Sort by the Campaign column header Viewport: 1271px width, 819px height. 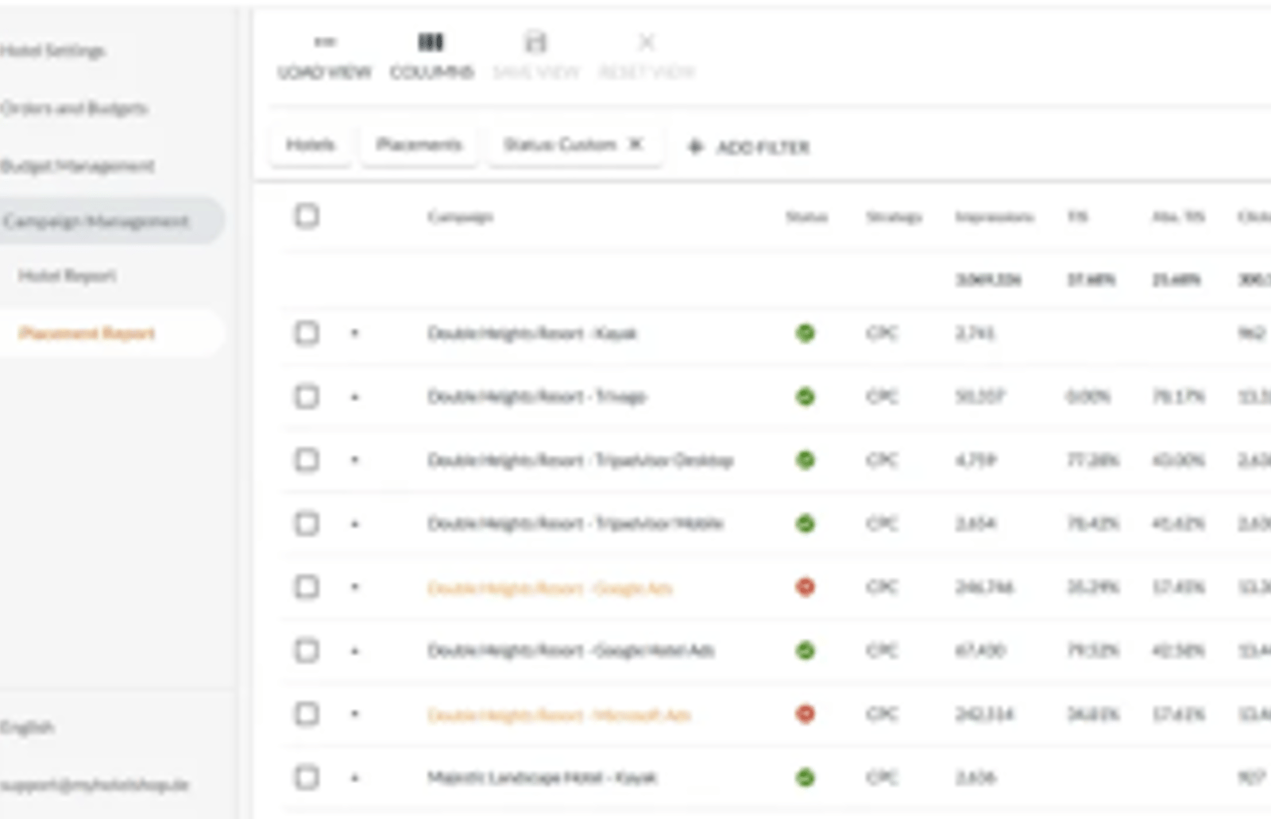click(460, 217)
